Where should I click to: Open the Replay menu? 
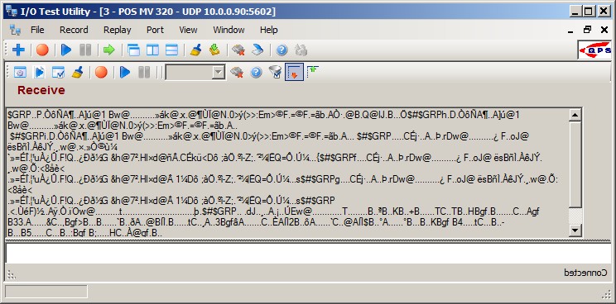[x=117, y=30]
